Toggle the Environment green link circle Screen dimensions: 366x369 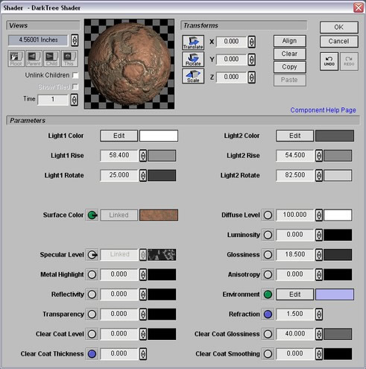[268, 294]
